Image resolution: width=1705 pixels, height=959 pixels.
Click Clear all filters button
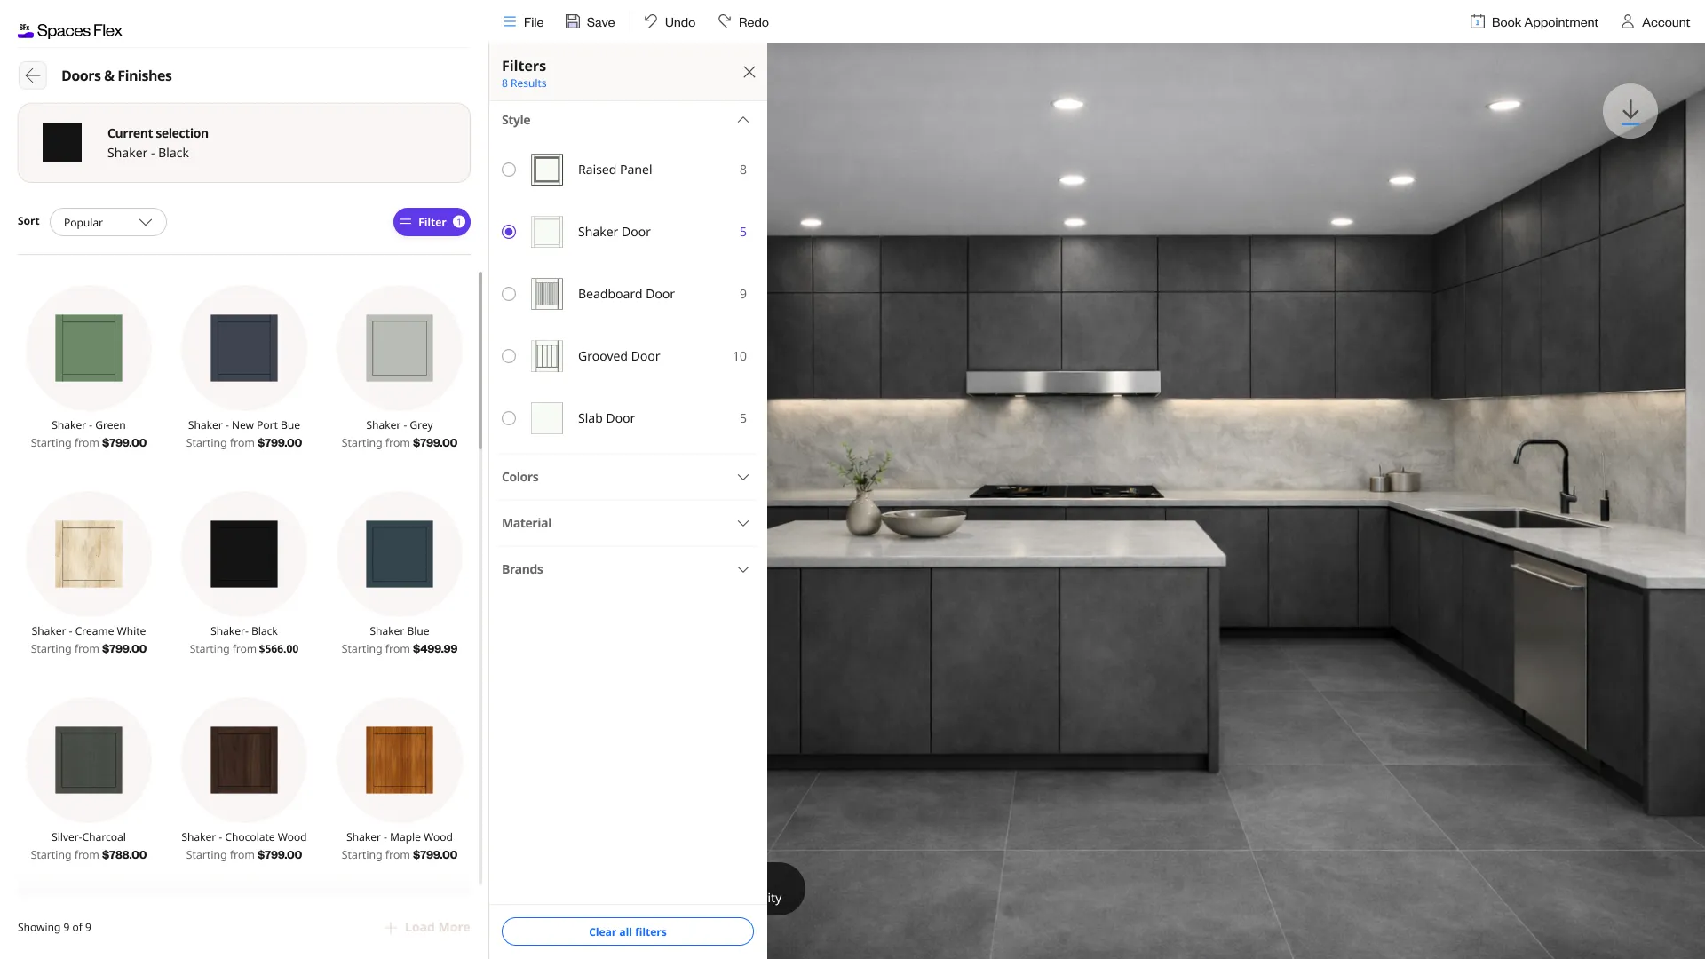[628, 931]
